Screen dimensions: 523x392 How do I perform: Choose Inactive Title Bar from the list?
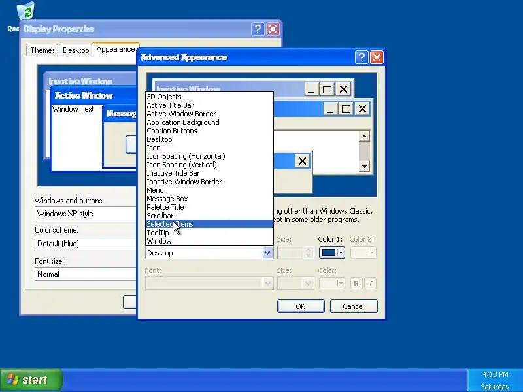pyautogui.click(x=209, y=173)
